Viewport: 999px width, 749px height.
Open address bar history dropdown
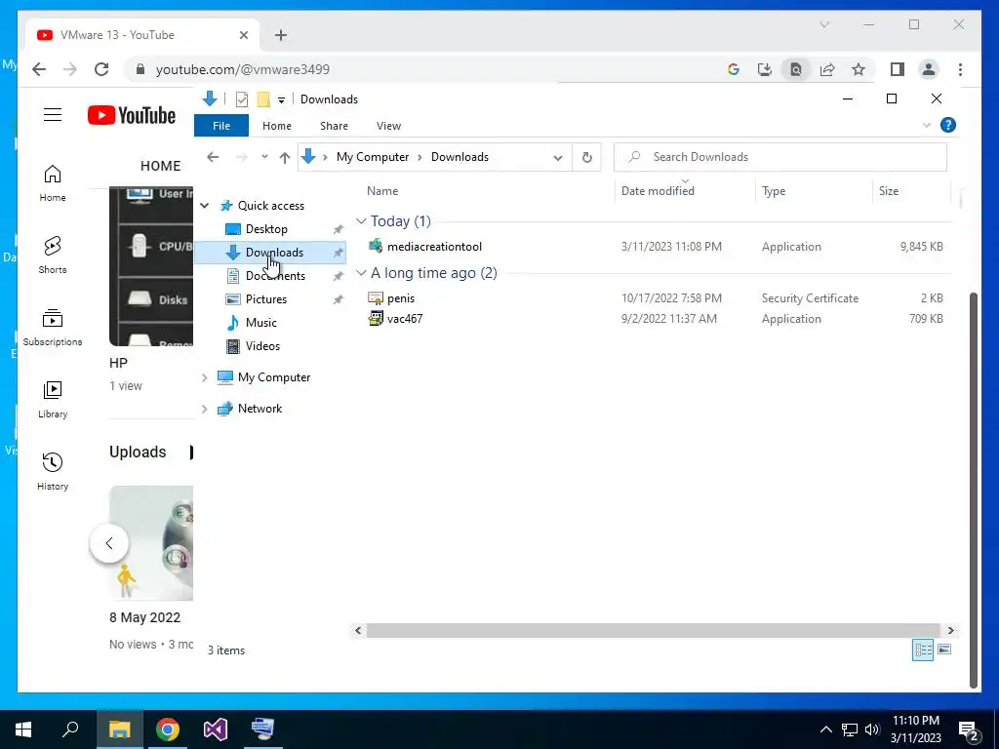(557, 157)
